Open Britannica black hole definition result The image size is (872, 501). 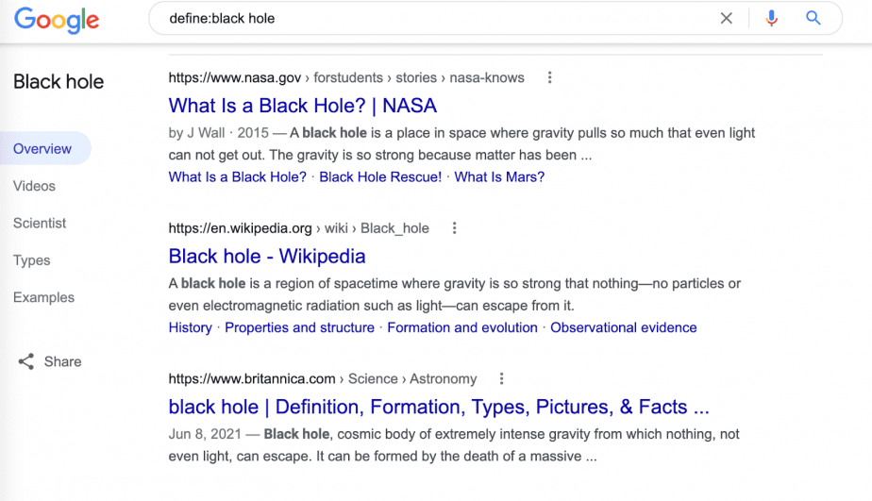coord(439,407)
